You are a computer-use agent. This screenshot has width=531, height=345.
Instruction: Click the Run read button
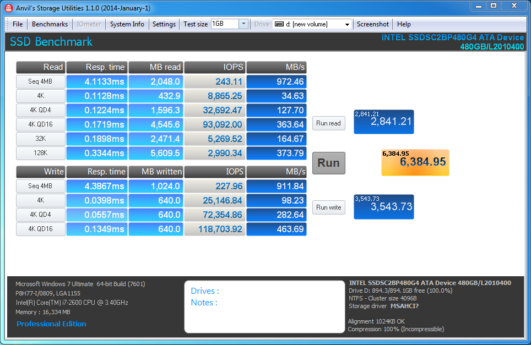tap(329, 123)
